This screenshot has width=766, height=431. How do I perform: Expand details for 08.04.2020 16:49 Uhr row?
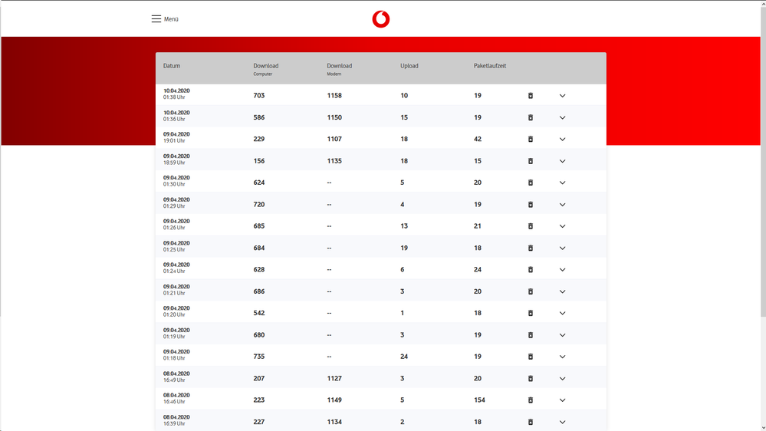[x=562, y=379]
